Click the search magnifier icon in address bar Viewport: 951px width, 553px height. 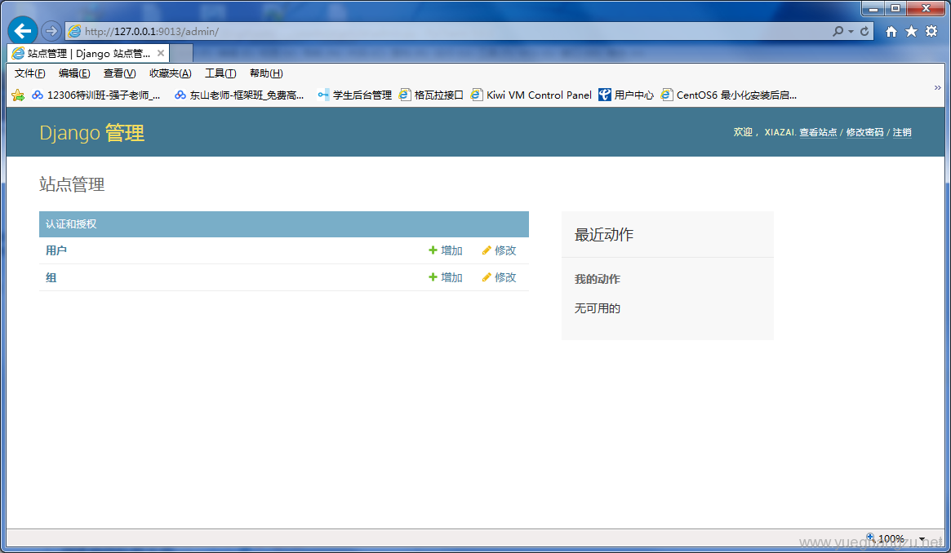click(838, 31)
